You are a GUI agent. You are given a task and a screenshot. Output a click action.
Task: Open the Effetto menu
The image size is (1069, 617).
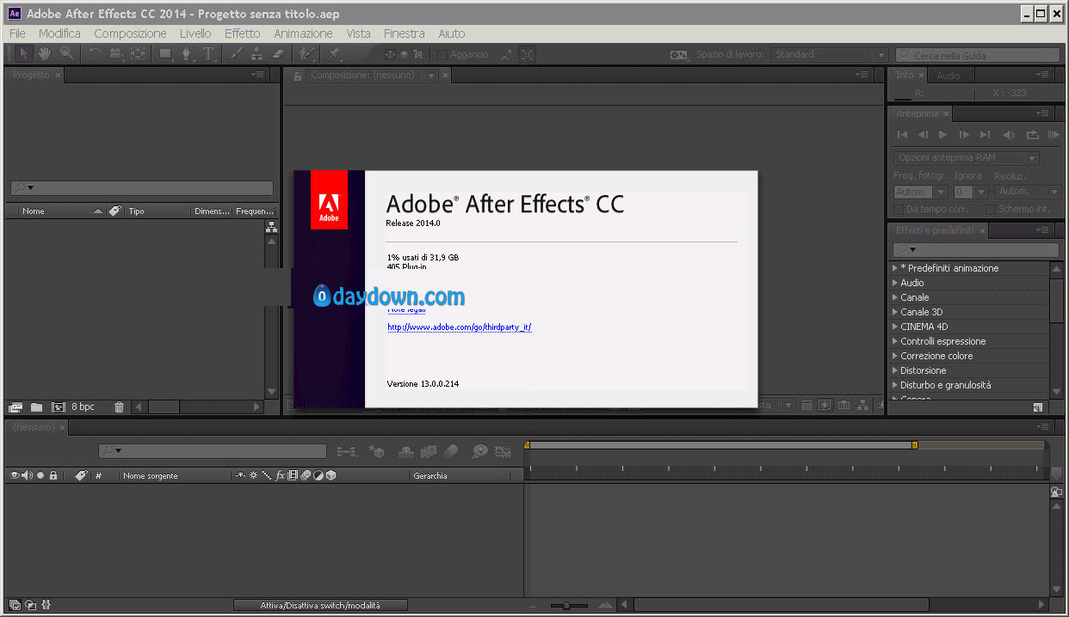(242, 34)
